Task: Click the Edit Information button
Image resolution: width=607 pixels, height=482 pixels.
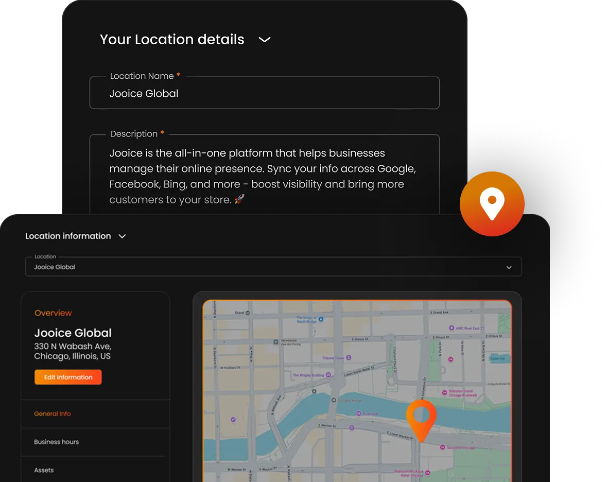Action: (x=68, y=377)
